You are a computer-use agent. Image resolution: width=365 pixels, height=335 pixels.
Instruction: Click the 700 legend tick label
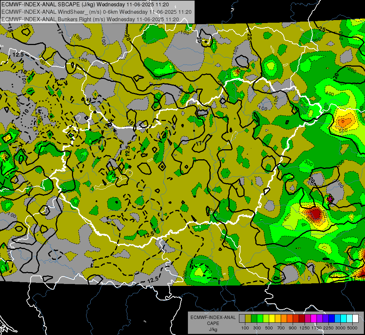click(281, 328)
